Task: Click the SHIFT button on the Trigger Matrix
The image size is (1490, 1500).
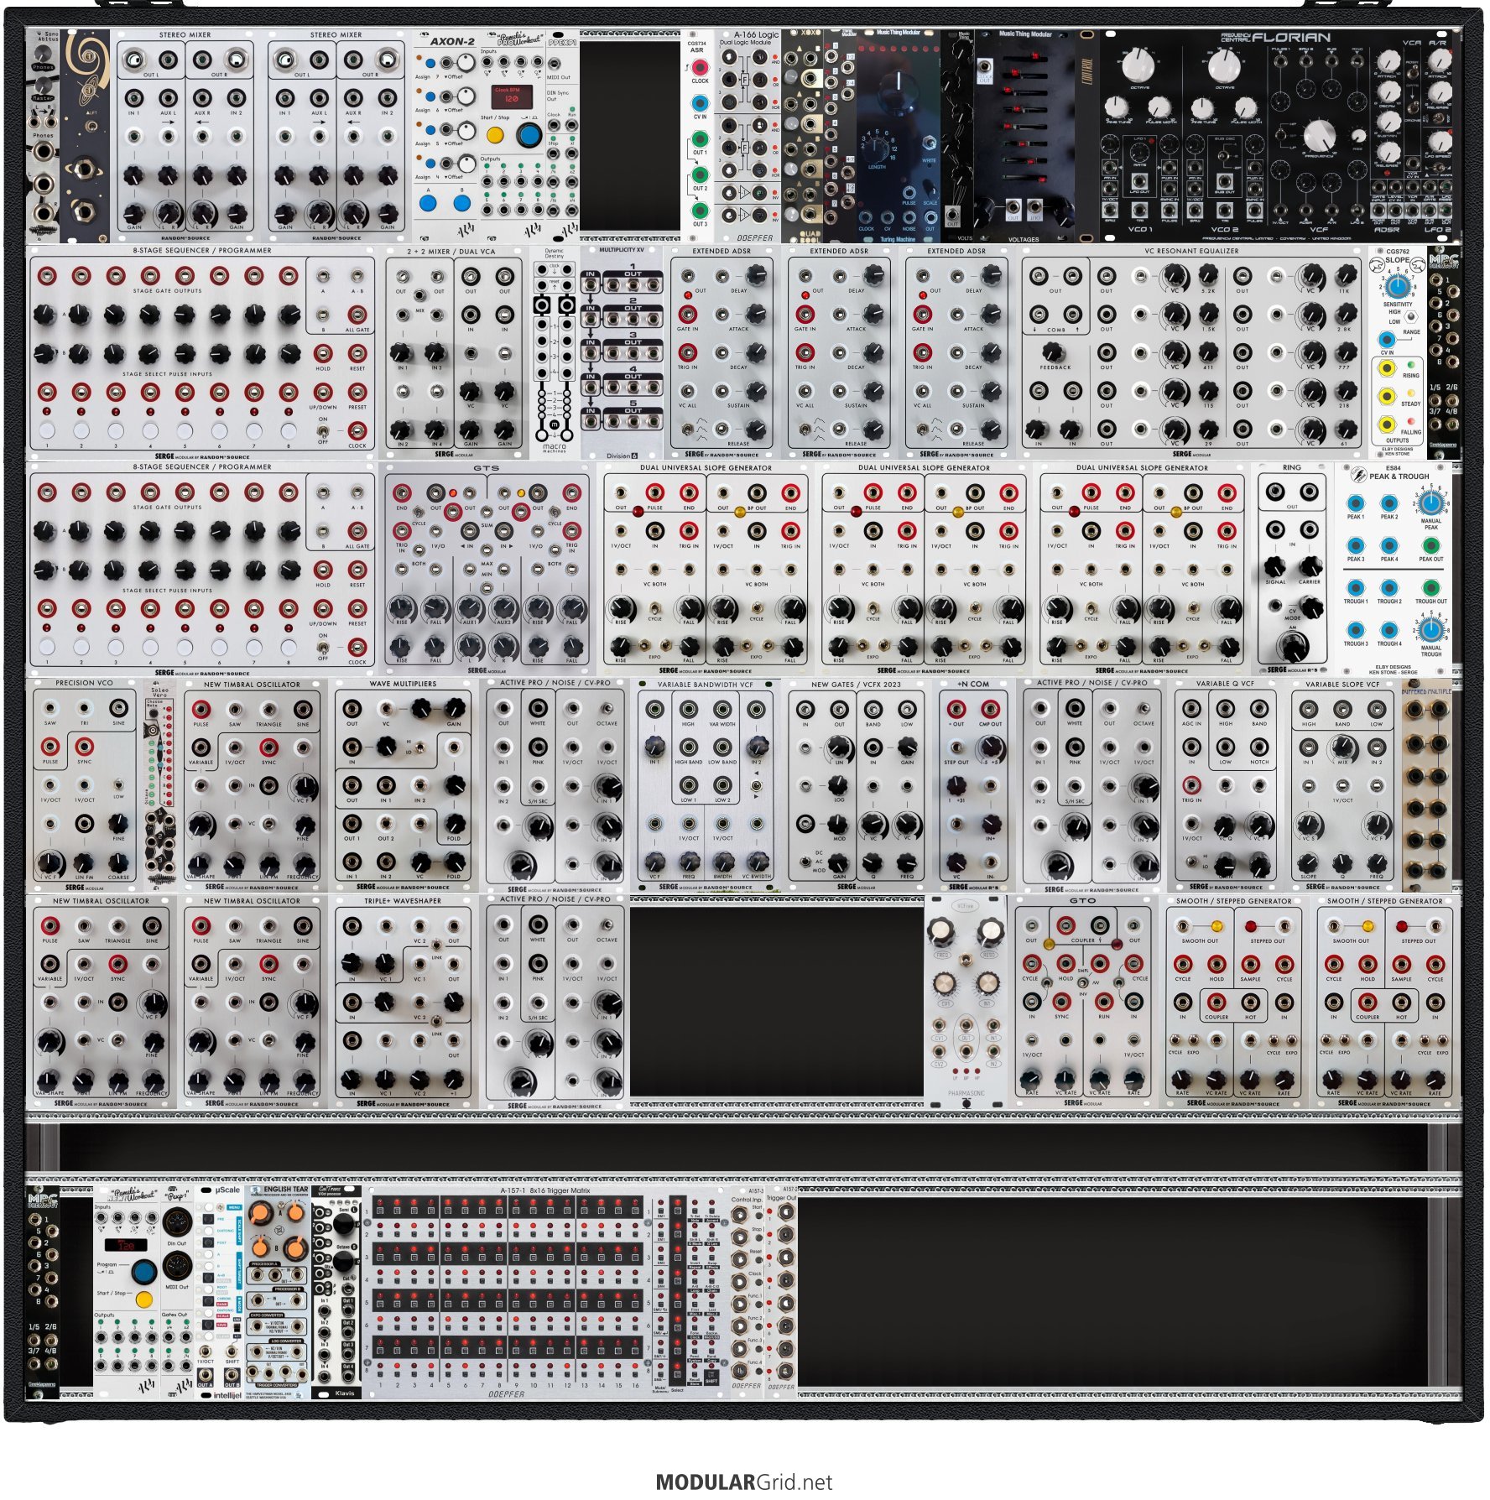Action: [x=711, y=1378]
